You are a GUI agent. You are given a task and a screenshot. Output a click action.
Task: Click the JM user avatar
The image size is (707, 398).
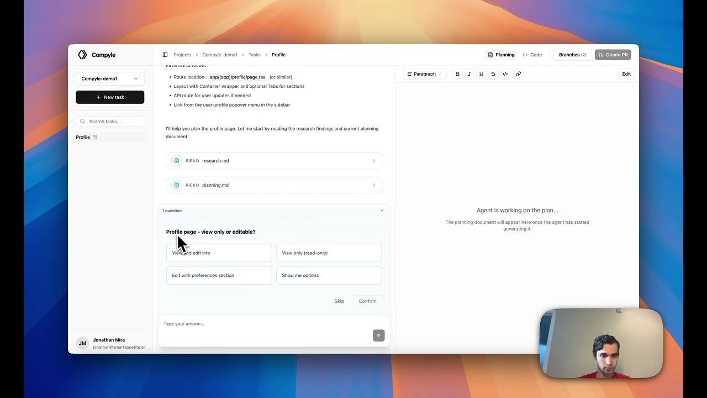pyautogui.click(x=82, y=343)
